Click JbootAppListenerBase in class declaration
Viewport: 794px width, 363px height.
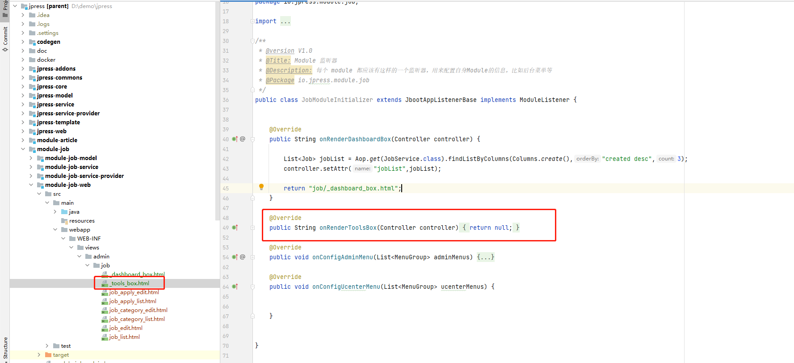pyautogui.click(x=441, y=100)
